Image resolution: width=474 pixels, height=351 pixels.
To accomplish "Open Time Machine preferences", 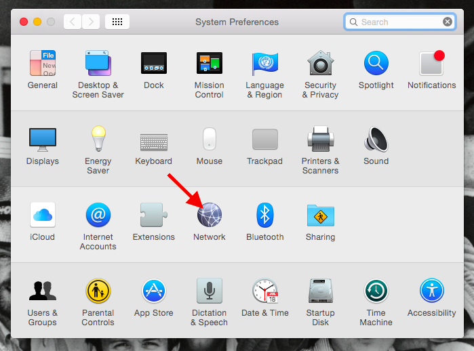I will [376, 291].
